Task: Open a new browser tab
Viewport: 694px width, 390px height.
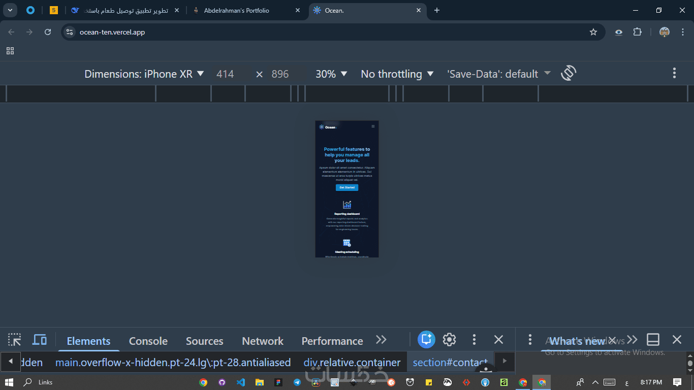Action: [x=437, y=10]
